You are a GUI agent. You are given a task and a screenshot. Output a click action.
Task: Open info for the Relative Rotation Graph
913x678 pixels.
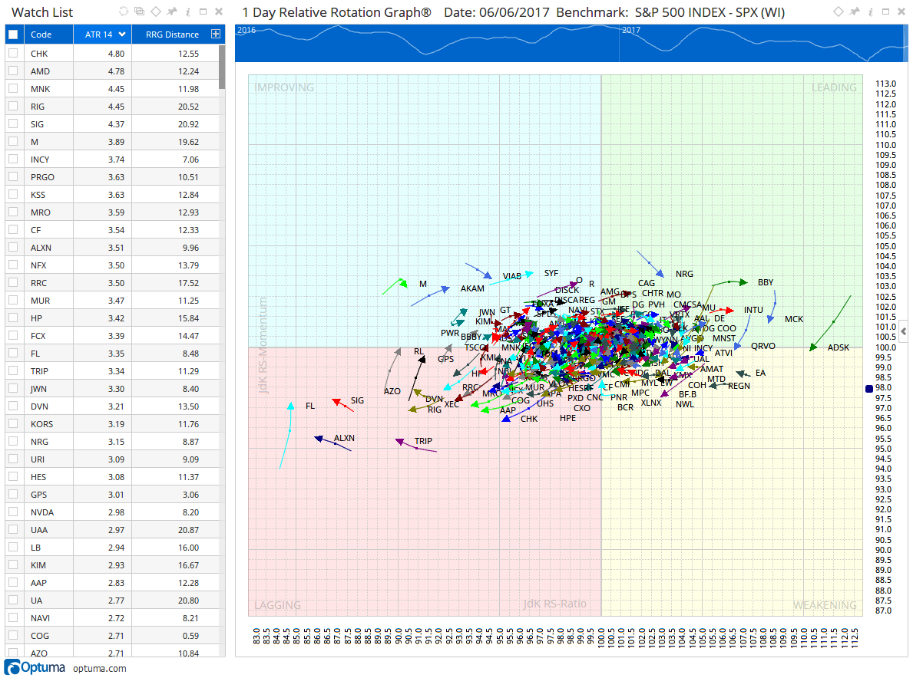[x=870, y=12]
